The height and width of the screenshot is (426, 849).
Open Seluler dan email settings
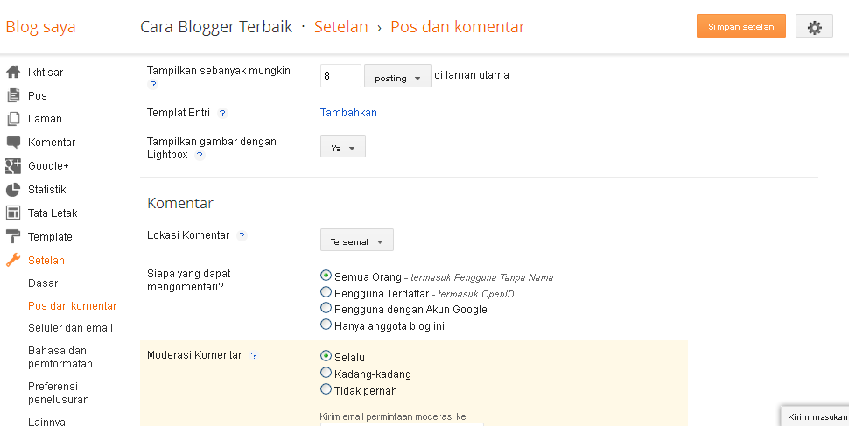point(70,328)
